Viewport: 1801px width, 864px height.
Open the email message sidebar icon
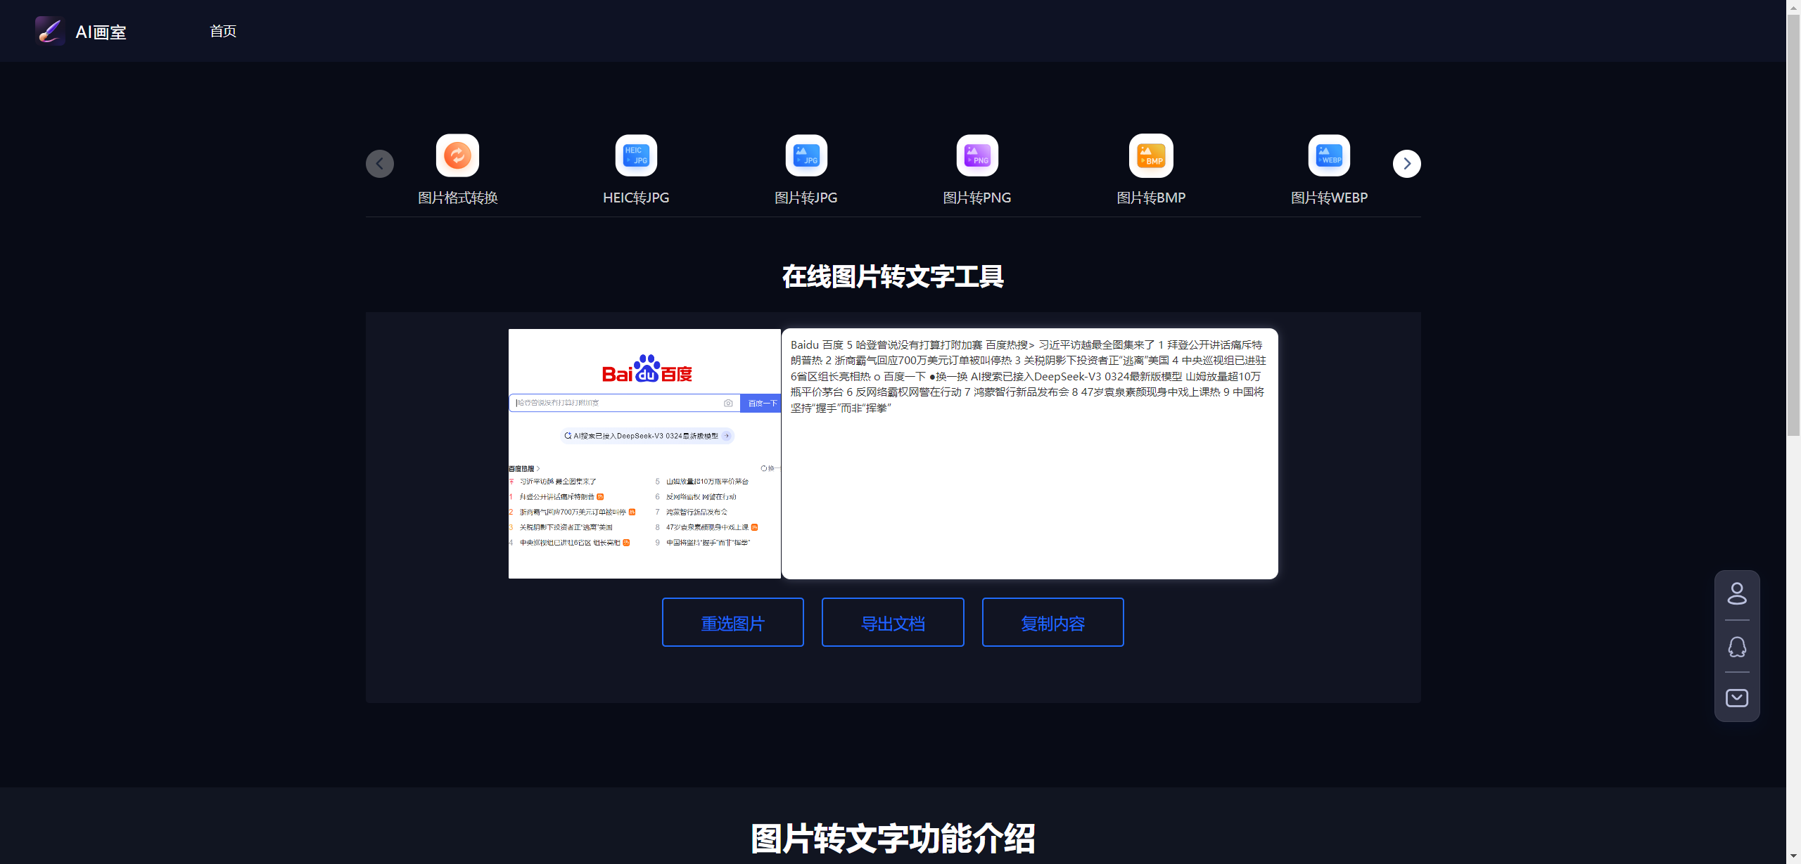1737,697
